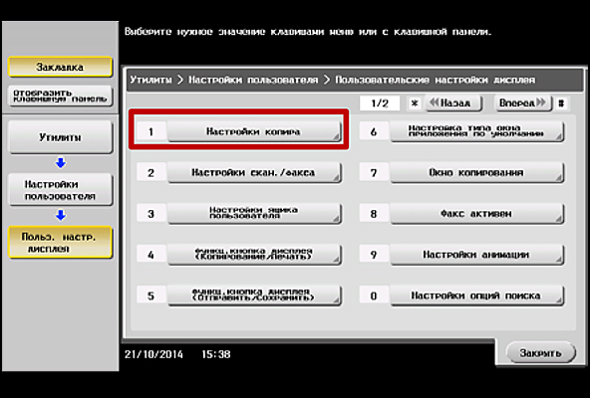This screenshot has height=398, width=590.
Task: Select Настройки ящика пользователя option
Action: click(x=254, y=214)
